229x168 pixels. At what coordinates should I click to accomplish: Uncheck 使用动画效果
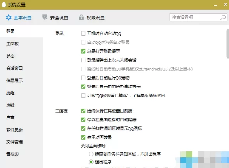(x=83, y=137)
